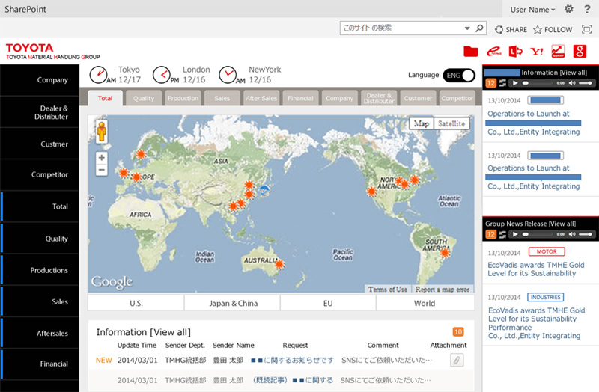Launch the Lync shortcut icon

(x=514, y=52)
